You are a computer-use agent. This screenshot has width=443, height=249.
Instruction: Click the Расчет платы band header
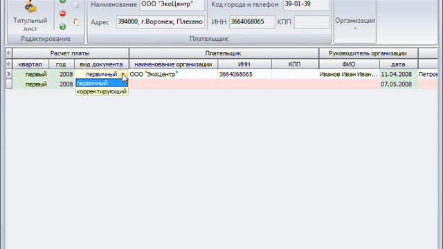pos(71,53)
